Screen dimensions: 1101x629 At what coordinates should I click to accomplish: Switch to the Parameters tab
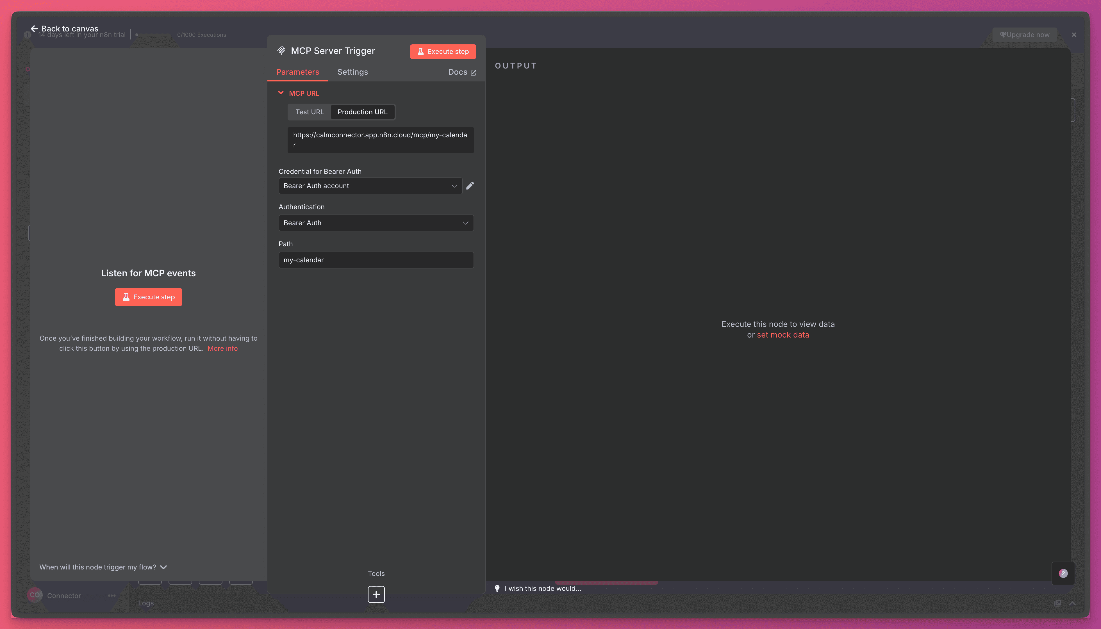click(298, 72)
